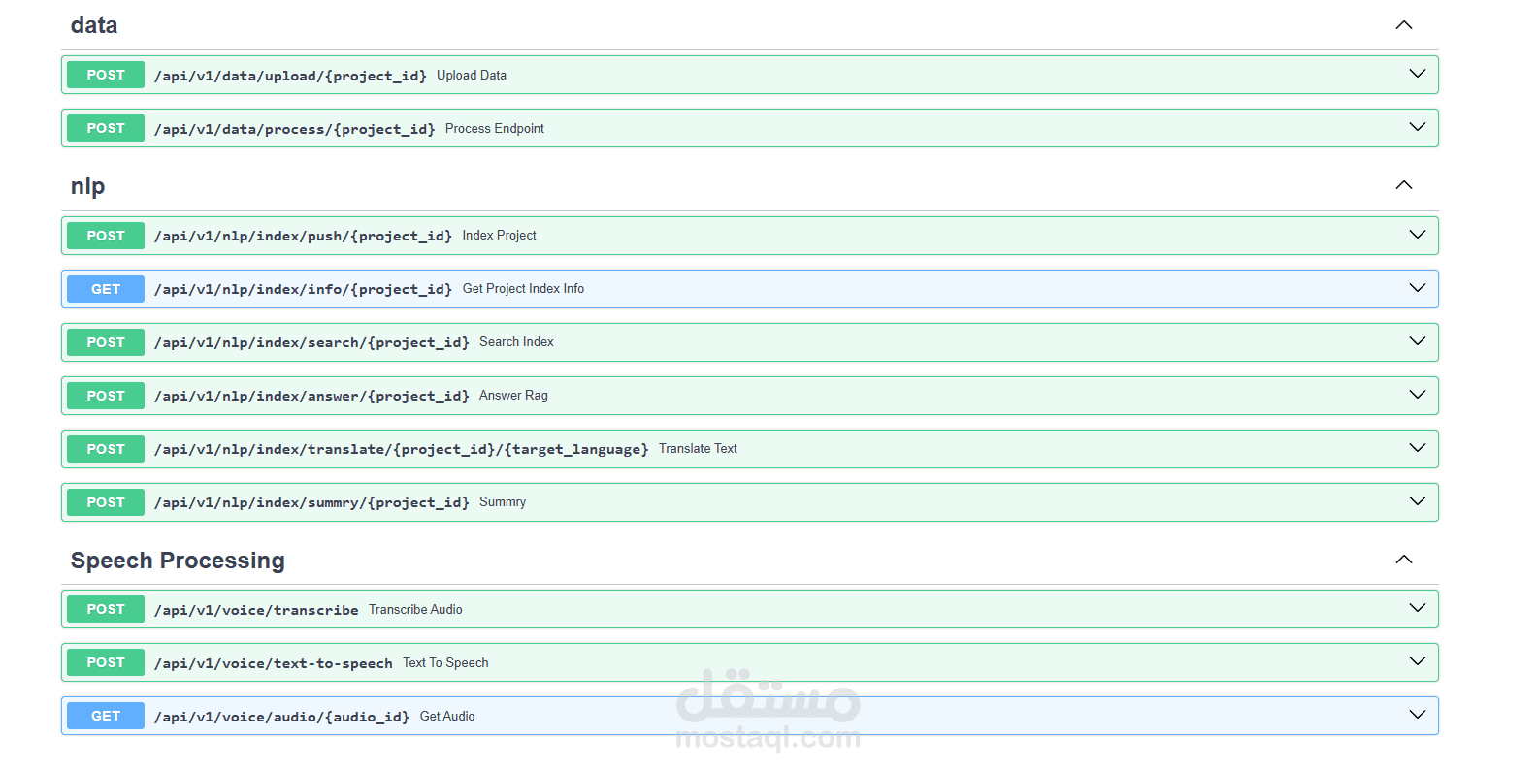Open the /api/v1/data/process/{project_id} path

(x=294, y=129)
